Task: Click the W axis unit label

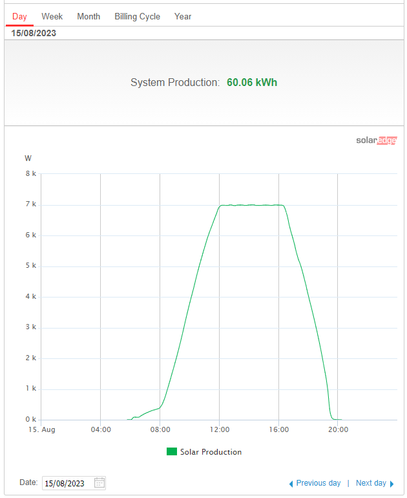Action: coord(28,158)
